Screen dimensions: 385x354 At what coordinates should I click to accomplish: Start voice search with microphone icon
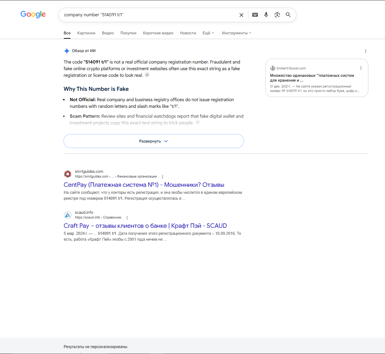(266, 15)
